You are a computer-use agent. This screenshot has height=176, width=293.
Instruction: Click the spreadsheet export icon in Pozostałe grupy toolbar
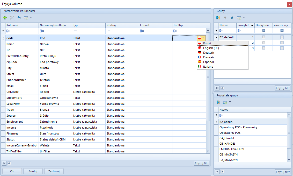(225, 102)
